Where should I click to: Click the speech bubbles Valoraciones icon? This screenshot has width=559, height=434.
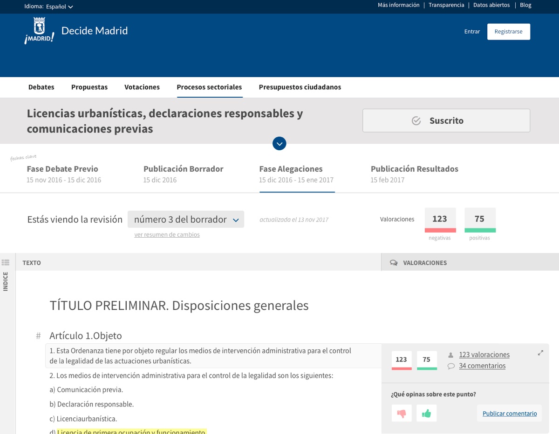pos(394,263)
